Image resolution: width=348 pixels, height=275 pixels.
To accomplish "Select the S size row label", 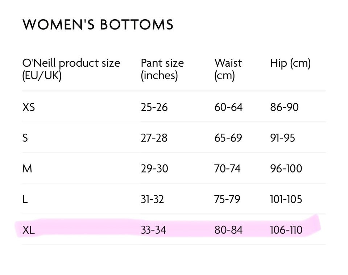I will point(25,138).
